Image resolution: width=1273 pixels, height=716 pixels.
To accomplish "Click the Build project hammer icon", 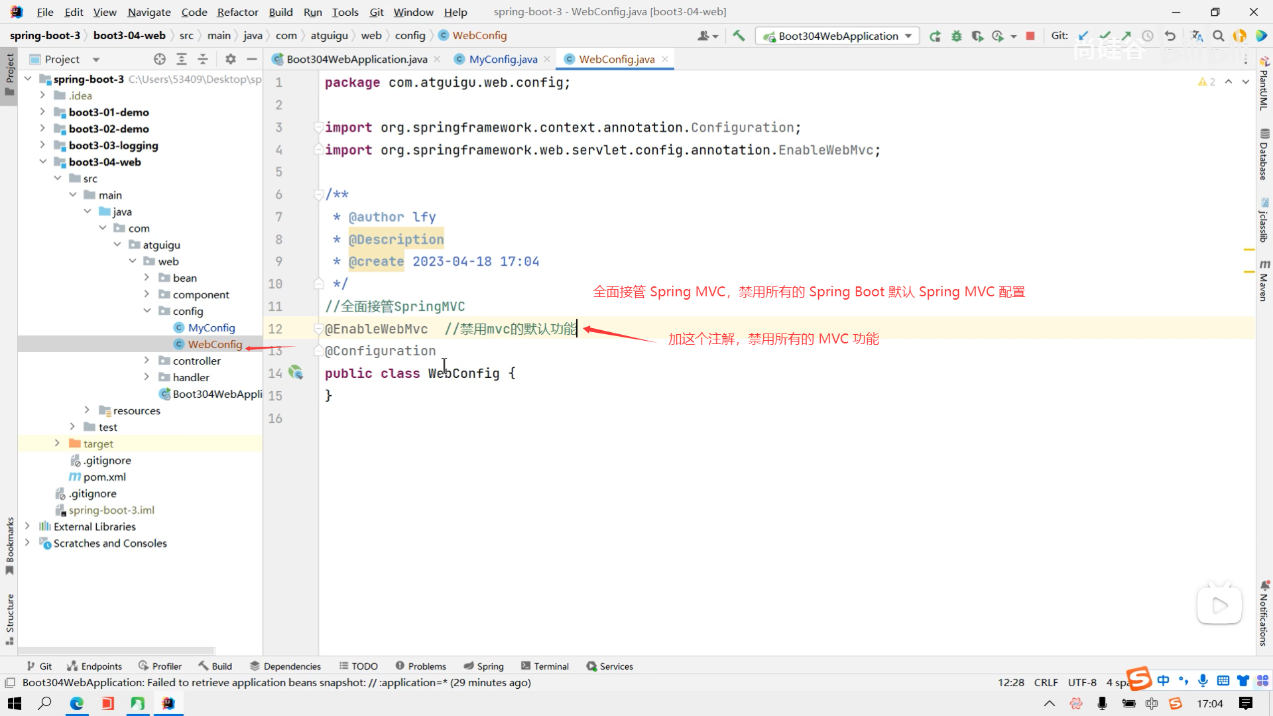I will (x=739, y=36).
